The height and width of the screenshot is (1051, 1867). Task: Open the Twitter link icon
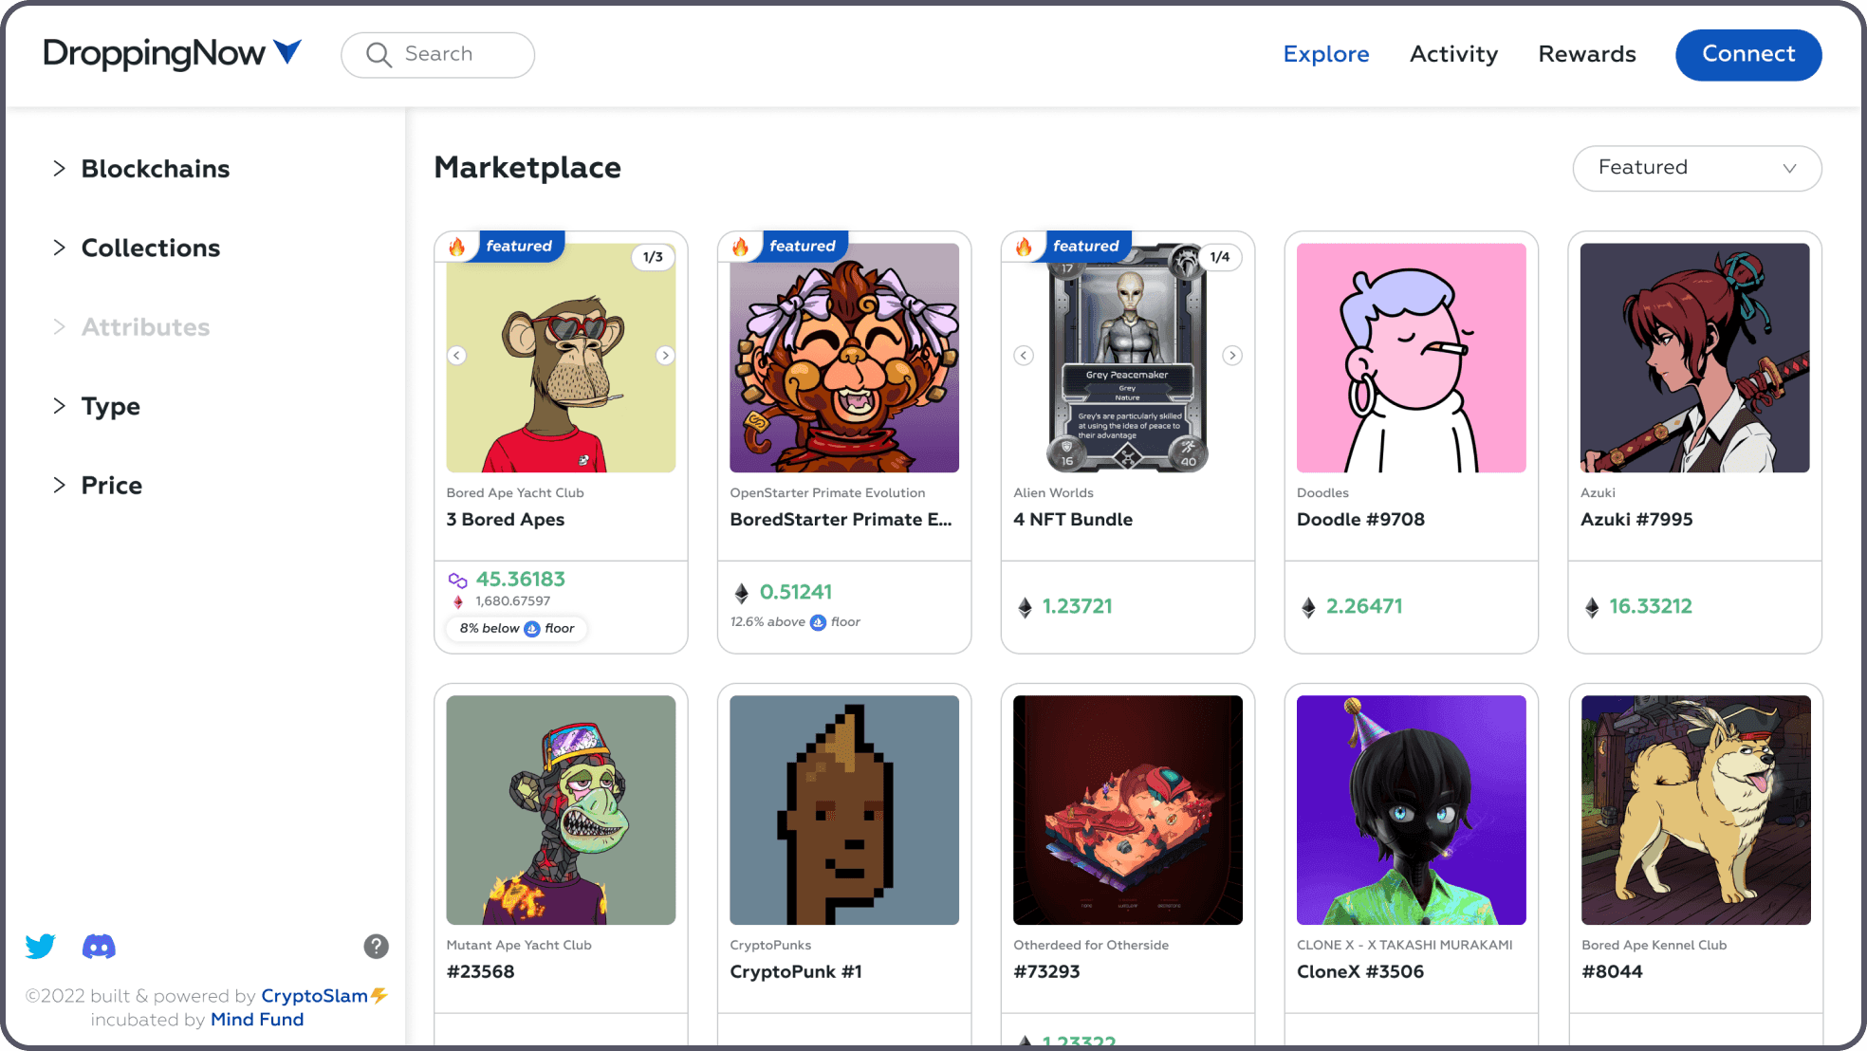pyautogui.click(x=41, y=946)
